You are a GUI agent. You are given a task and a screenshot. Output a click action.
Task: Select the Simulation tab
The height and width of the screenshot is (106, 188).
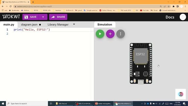105,24
